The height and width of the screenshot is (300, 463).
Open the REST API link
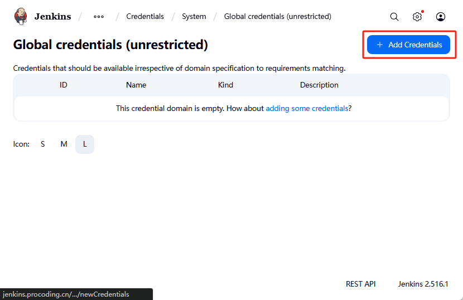(x=360, y=284)
